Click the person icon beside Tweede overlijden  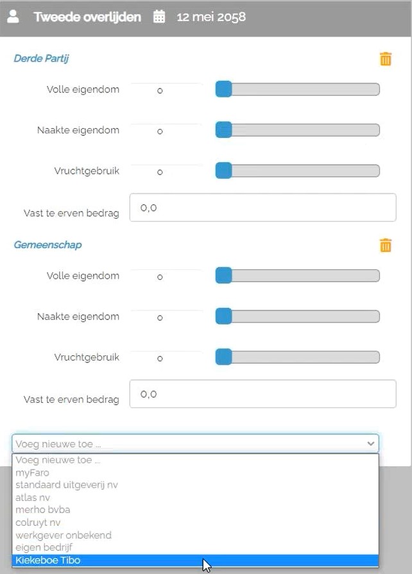click(13, 17)
